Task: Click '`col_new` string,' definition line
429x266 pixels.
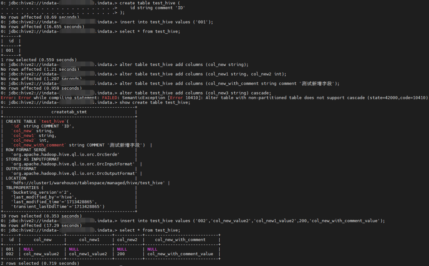Action: 33,131
